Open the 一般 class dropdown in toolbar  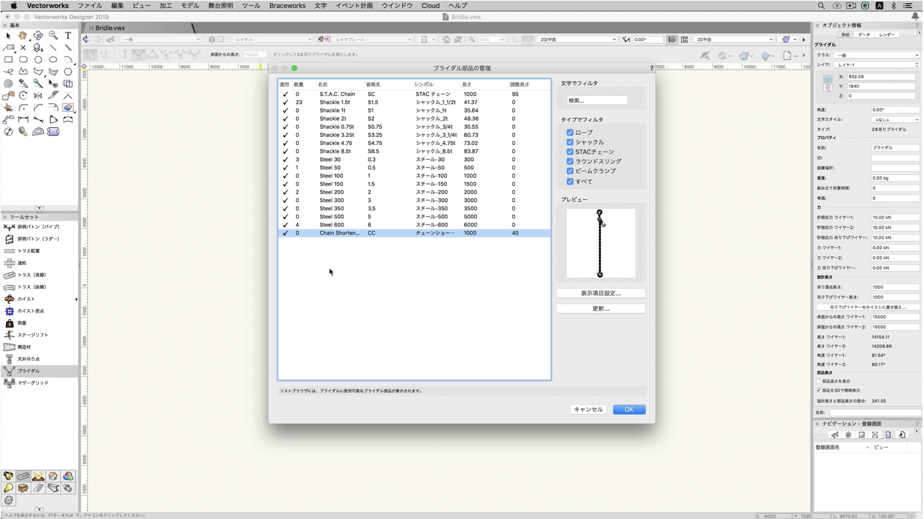point(161,39)
